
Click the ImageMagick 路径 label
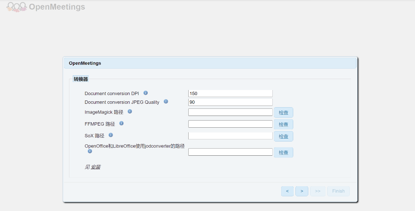(x=104, y=112)
